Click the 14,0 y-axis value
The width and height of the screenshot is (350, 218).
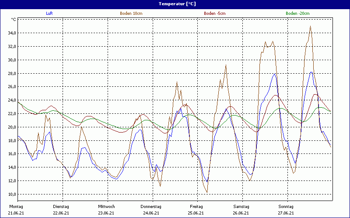12,167
